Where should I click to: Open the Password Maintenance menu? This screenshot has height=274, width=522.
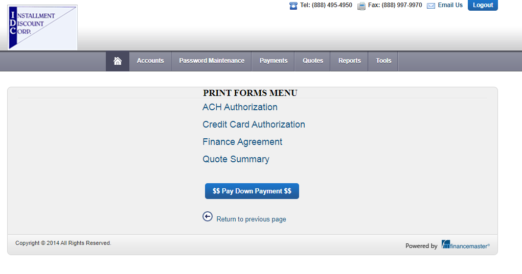[212, 61]
